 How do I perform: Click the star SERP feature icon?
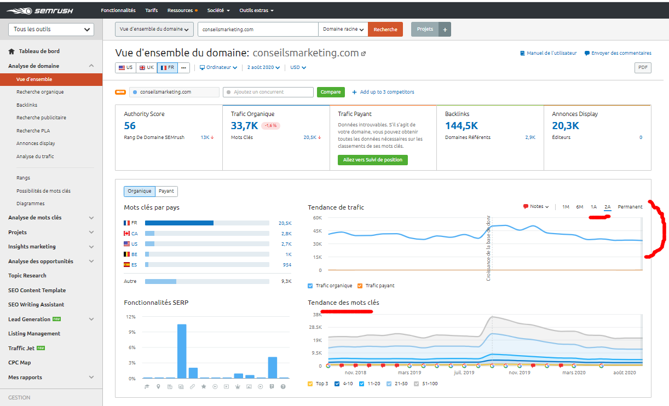point(204,387)
